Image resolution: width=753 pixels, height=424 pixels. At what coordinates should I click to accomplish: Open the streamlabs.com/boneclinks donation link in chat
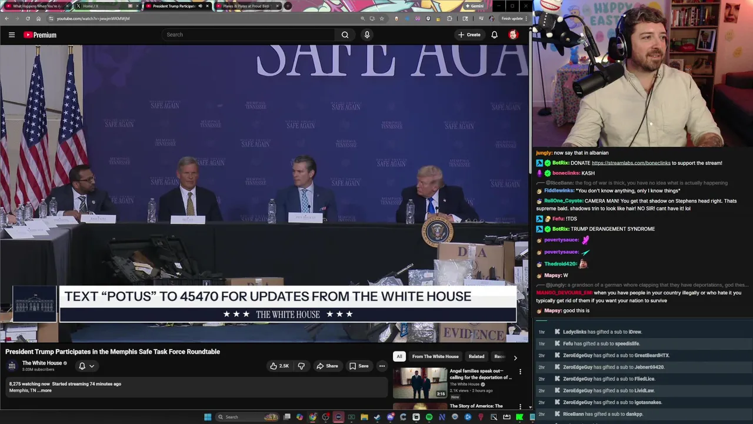click(631, 163)
